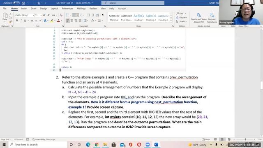The width and height of the screenshot is (263, 148).
Task: Switch to the Draw tab
Action: pos(34,8)
